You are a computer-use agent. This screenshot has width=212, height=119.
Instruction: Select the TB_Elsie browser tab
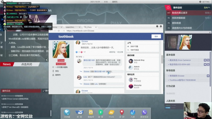[88, 27]
